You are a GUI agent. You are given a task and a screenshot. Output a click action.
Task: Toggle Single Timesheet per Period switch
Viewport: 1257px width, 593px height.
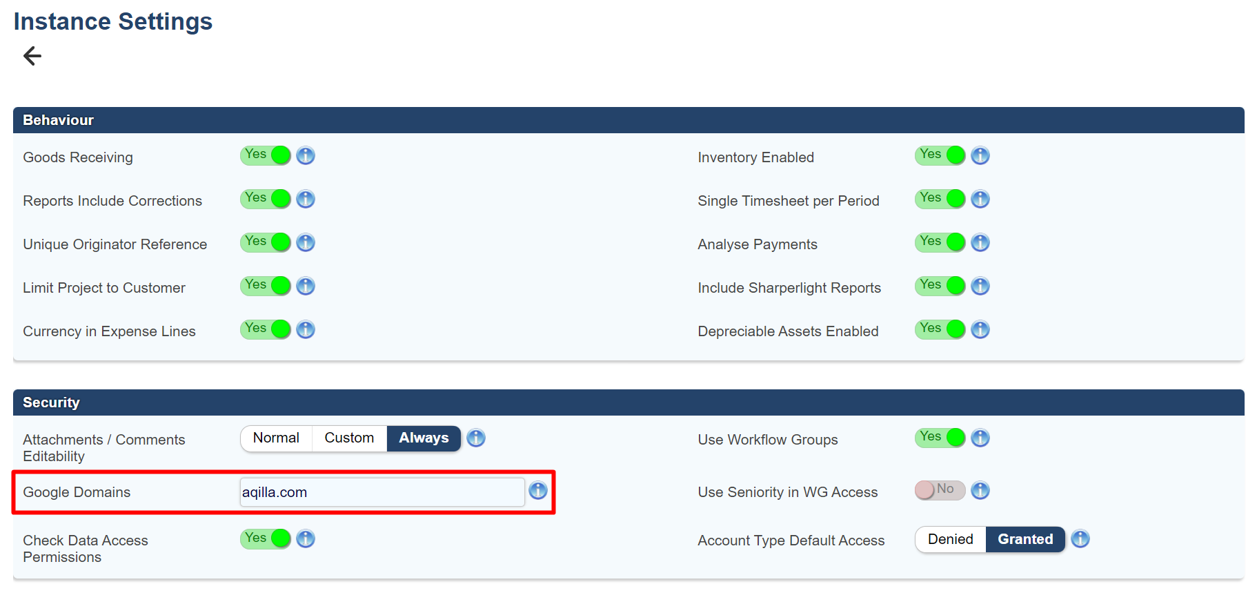[939, 199]
